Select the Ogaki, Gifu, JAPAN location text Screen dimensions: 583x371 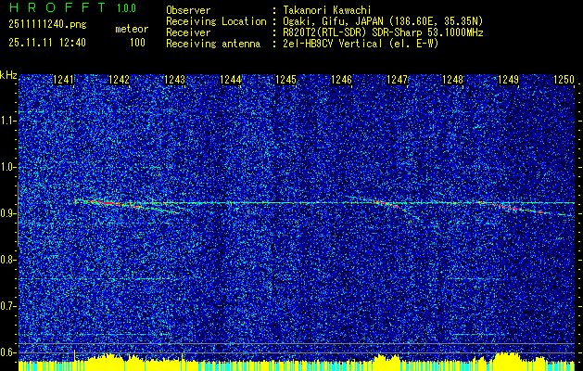[x=383, y=21]
